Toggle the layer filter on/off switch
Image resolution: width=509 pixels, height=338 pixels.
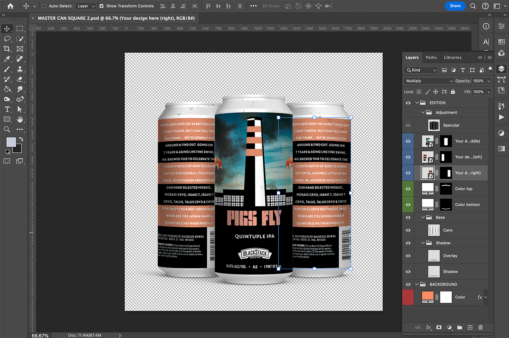[x=490, y=69]
